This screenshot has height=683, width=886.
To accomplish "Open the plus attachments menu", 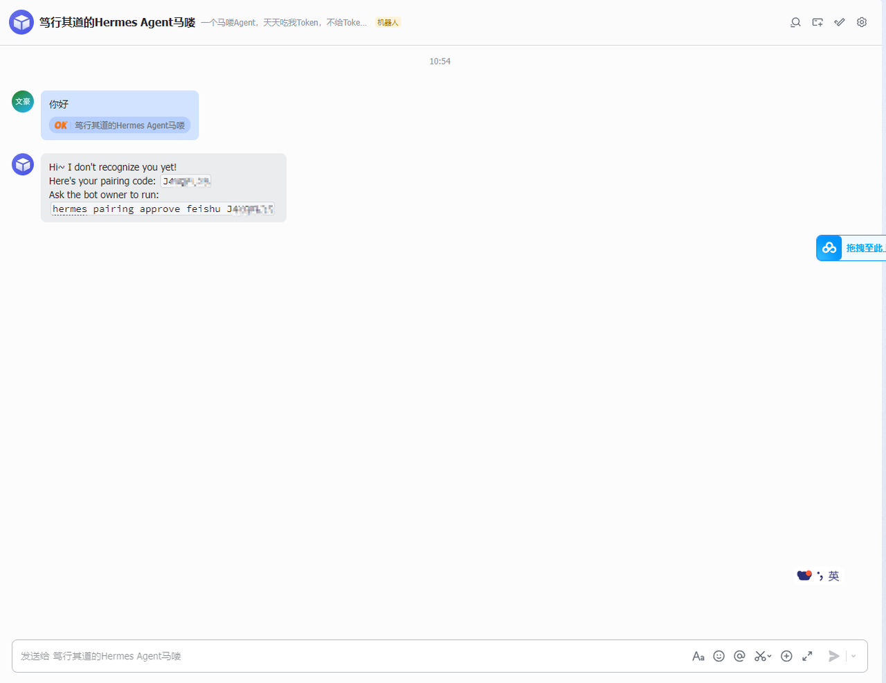I will click(786, 656).
